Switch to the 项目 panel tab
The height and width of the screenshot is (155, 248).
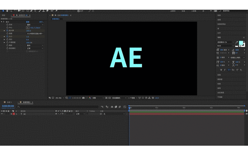[x=3, y=15]
